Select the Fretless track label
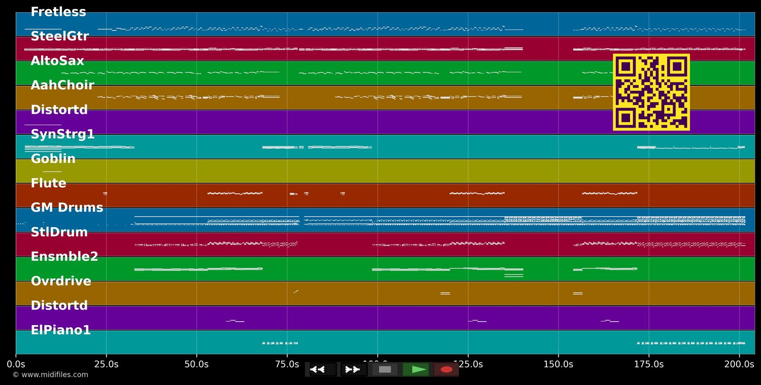 (x=58, y=12)
